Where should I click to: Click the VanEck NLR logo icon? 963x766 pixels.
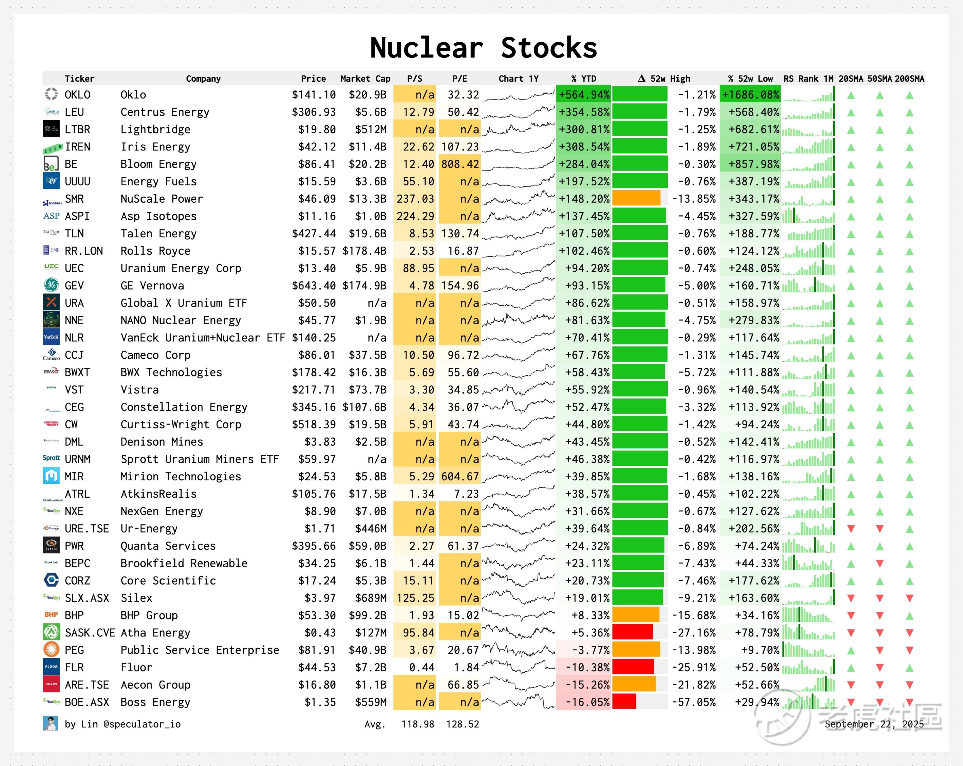pyautogui.click(x=52, y=337)
